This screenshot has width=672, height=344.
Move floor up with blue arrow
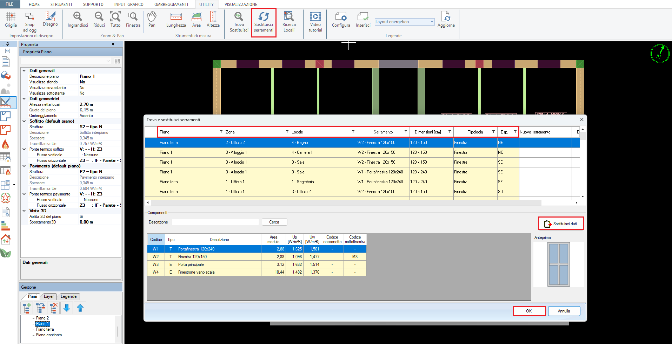coord(80,308)
